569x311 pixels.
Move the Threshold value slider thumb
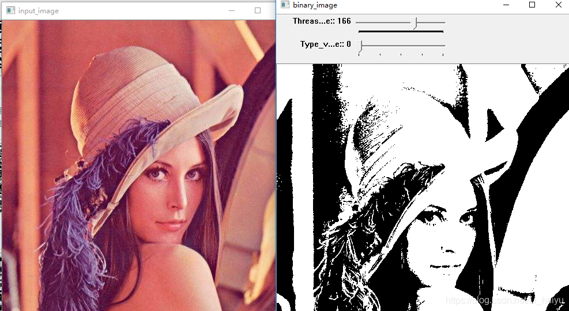(x=414, y=23)
